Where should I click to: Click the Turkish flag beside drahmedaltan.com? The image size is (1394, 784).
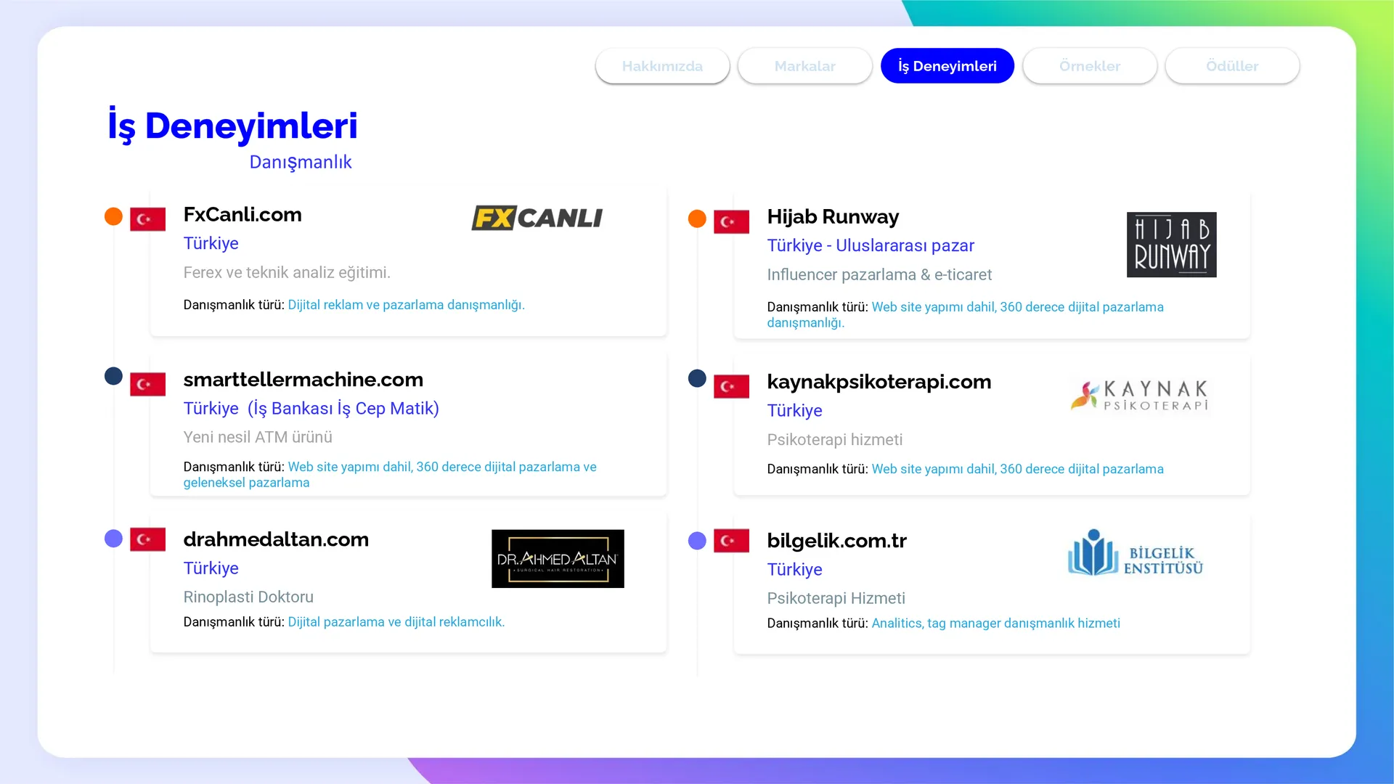pyautogui.click(x=147, y=539)
